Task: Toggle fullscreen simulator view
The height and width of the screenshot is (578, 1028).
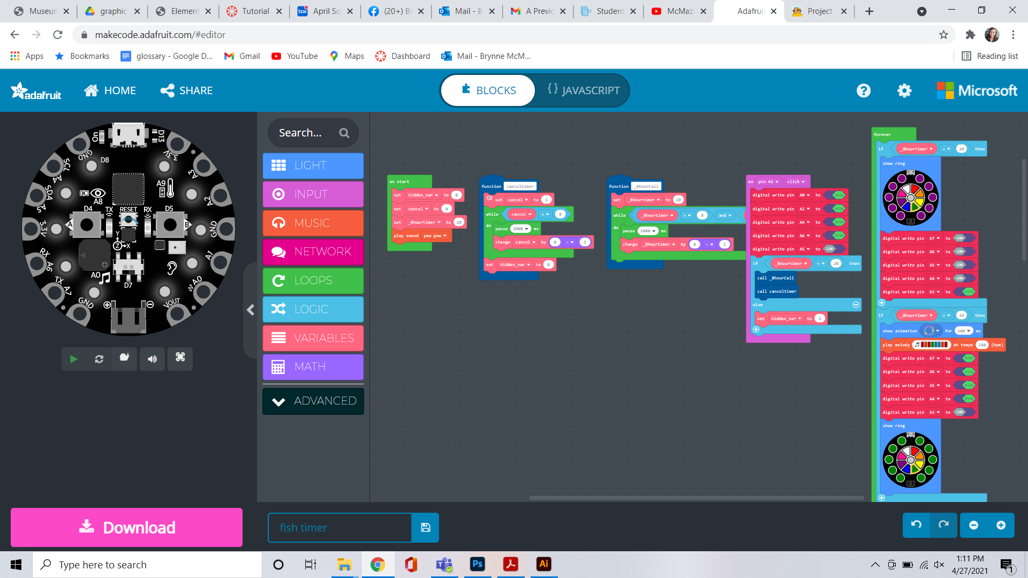Action: (x=180, y=359)
